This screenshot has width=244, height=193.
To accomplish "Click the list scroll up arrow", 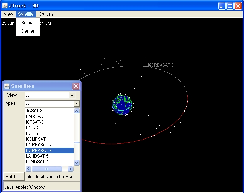I will 76,111.
